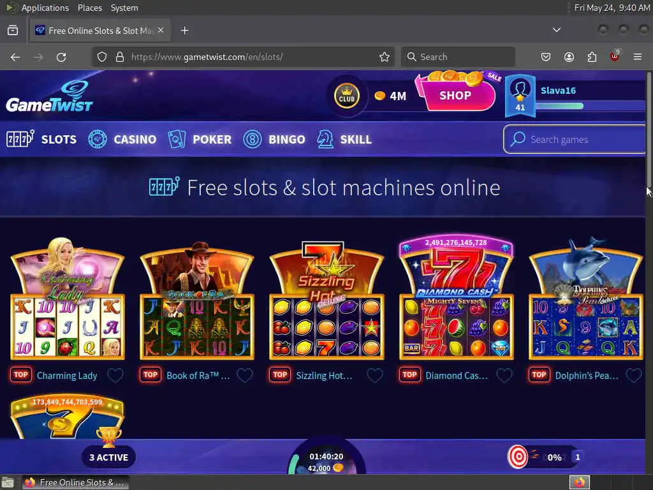Open the Applications menu

tap(45, 8)
